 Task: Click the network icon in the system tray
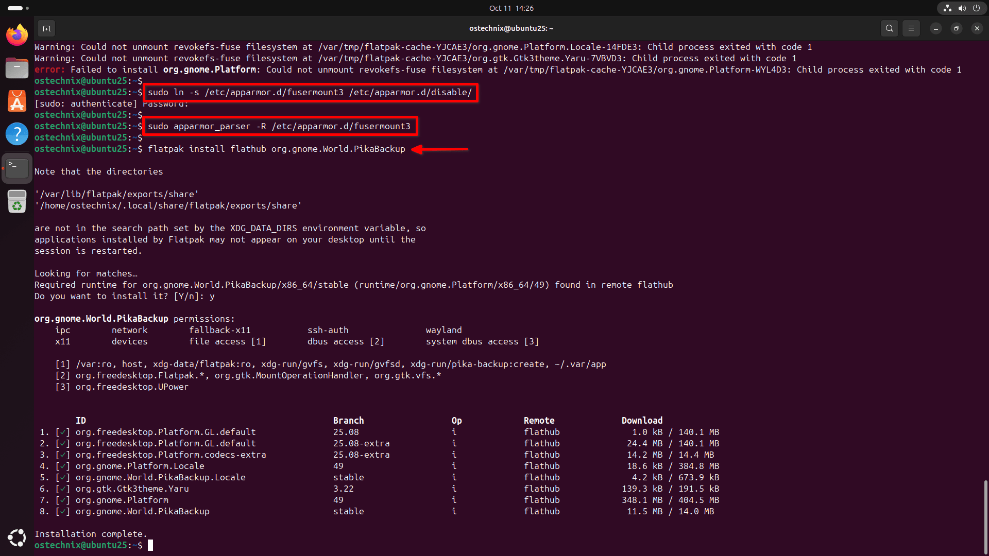947,8
